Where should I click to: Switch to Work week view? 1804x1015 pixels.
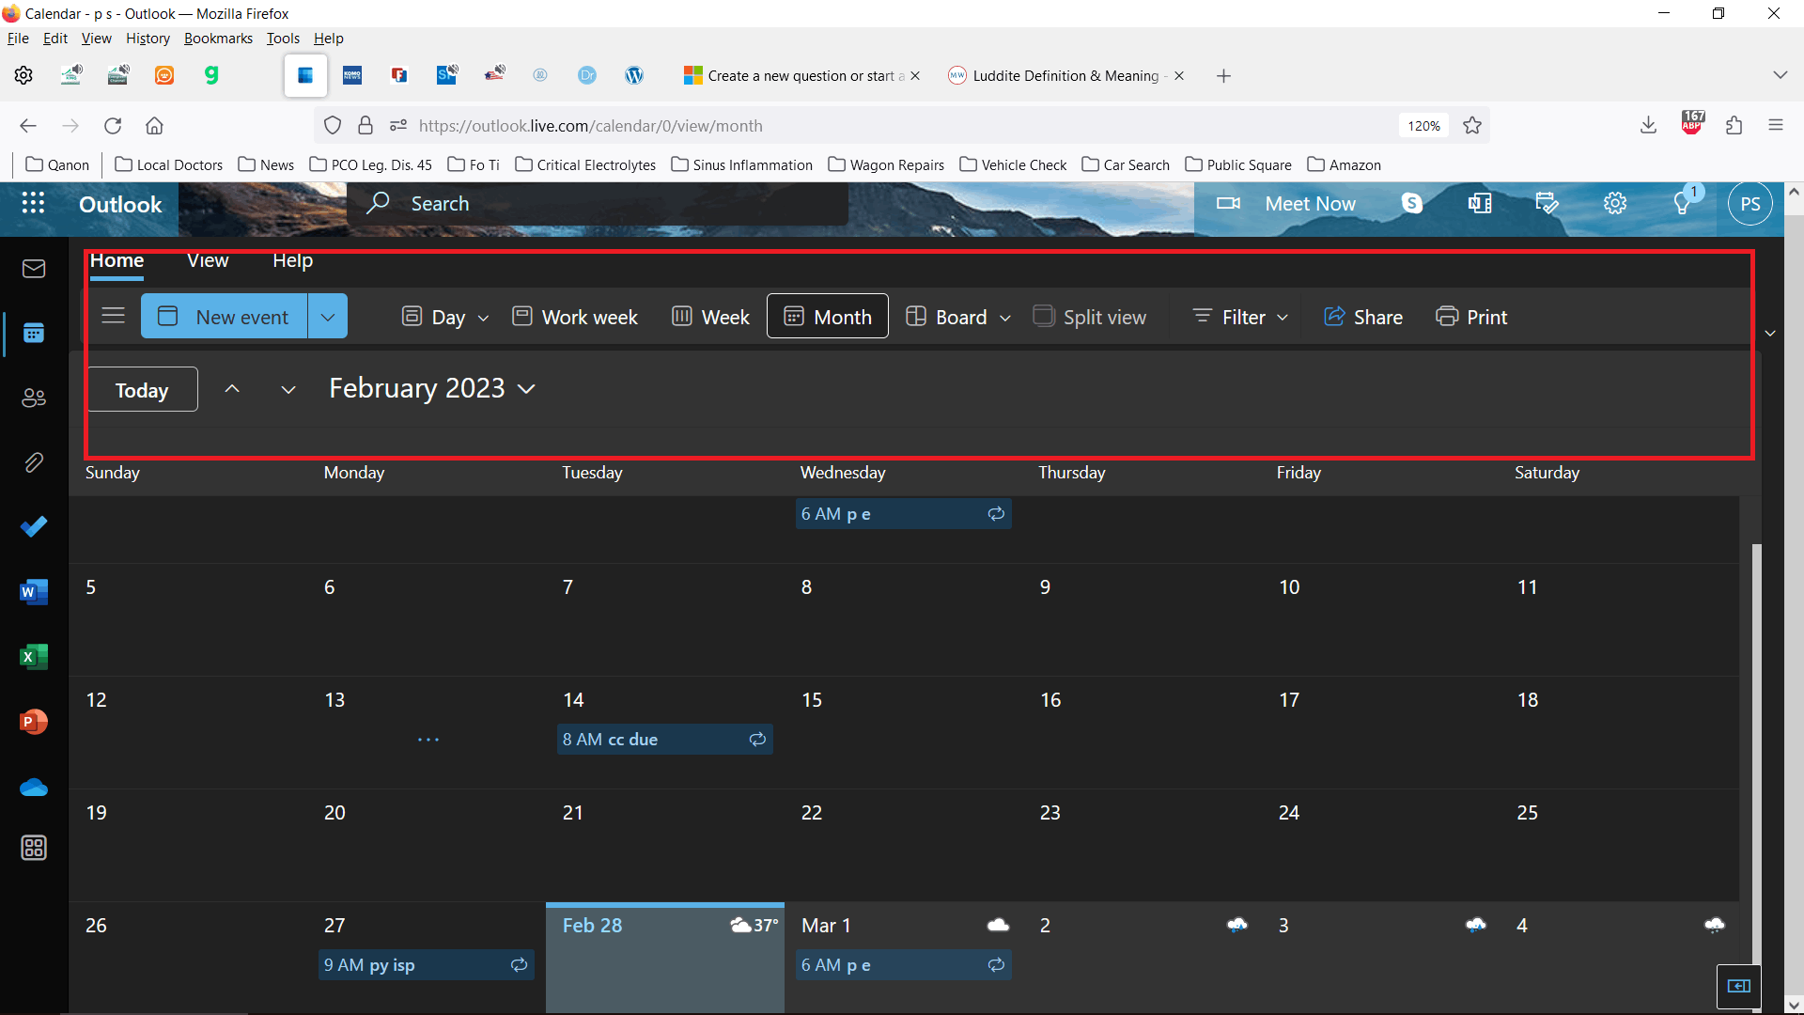(x=575, y=317)
